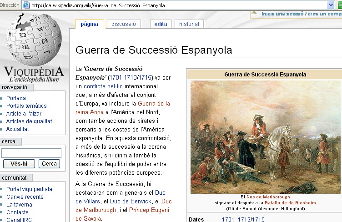The width and height of the screenshot is (342, 222).
Task: Click '1701–1713/1715' in the Dates row
Action: point(243,219)
